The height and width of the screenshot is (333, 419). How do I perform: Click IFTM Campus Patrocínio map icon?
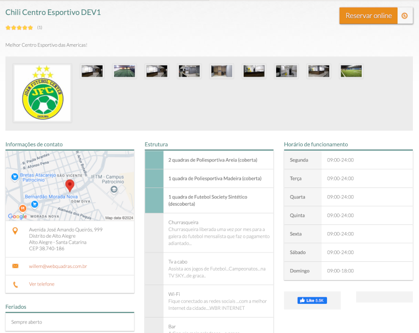coord(114,190)
